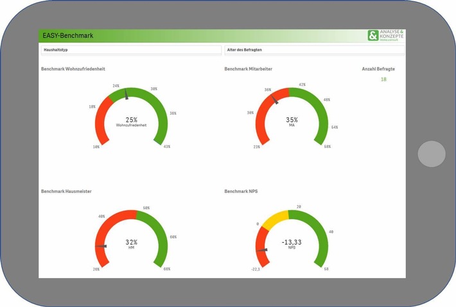Tap the tablet home button
Viewport: 456px width, 307px height.
tap(432, 154)
